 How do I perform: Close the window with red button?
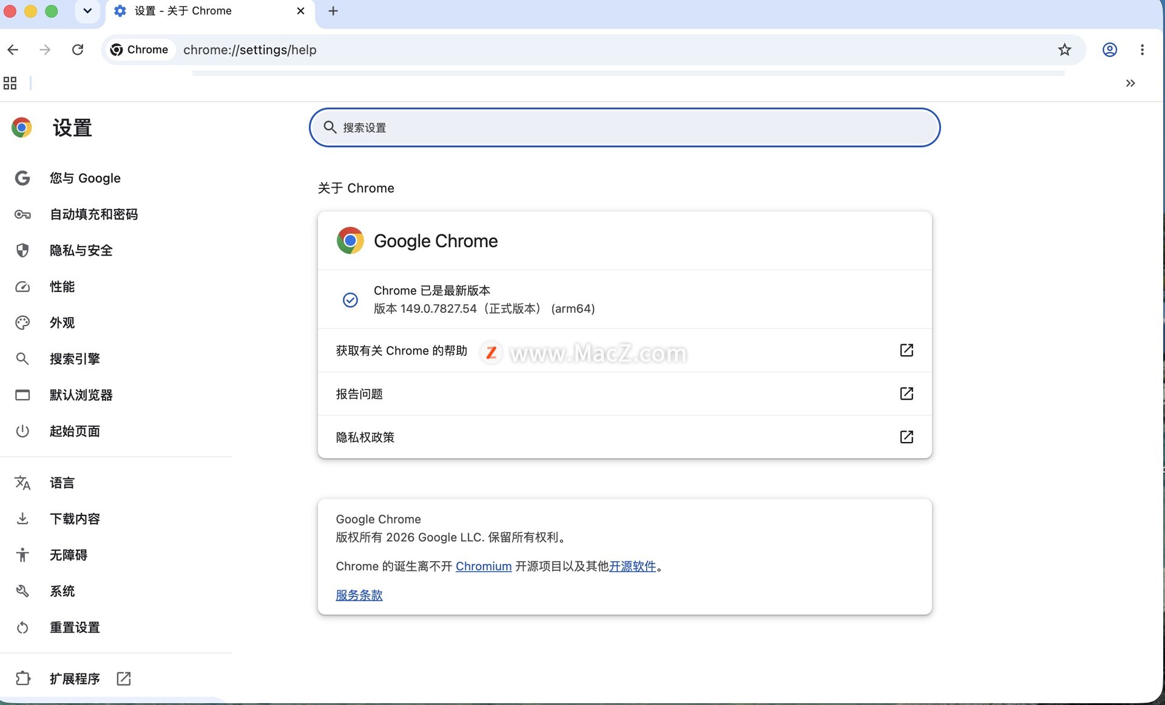[10, 11]
